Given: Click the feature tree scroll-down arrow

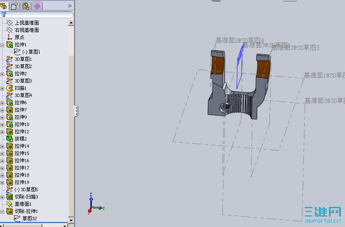Looking at the screenshot, I should click(71, 220).
